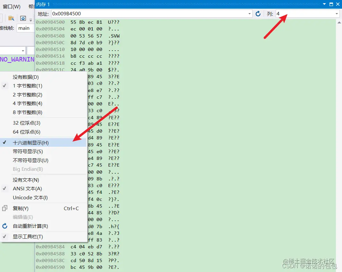Open the address history dropdown

click(x=249, y=14)
